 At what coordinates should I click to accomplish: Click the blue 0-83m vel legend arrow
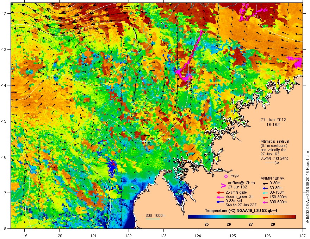pos(220,202)
